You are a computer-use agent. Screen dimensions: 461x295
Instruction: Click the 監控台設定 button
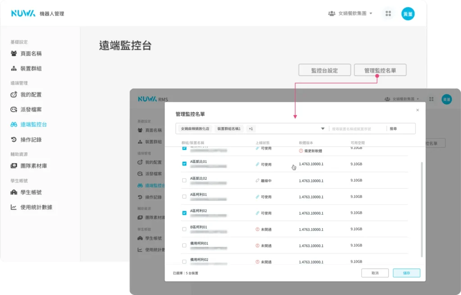[325, 70]
